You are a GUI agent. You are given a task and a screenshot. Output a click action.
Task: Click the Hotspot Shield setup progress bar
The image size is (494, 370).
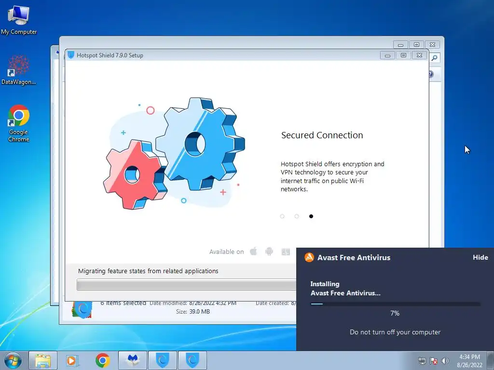pos(187,285)
